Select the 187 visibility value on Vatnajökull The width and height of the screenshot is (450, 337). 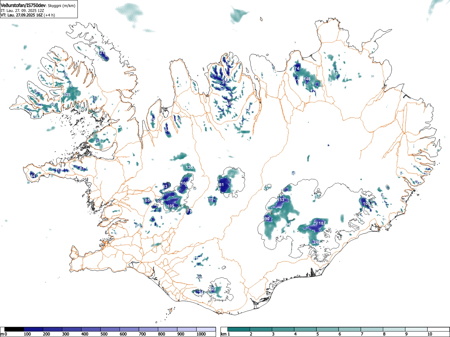322,223
